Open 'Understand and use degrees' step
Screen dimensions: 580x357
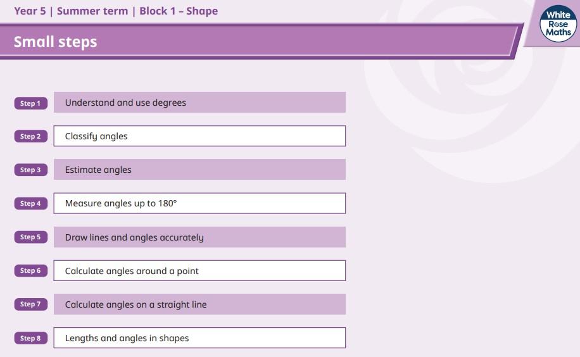[199, 103]
